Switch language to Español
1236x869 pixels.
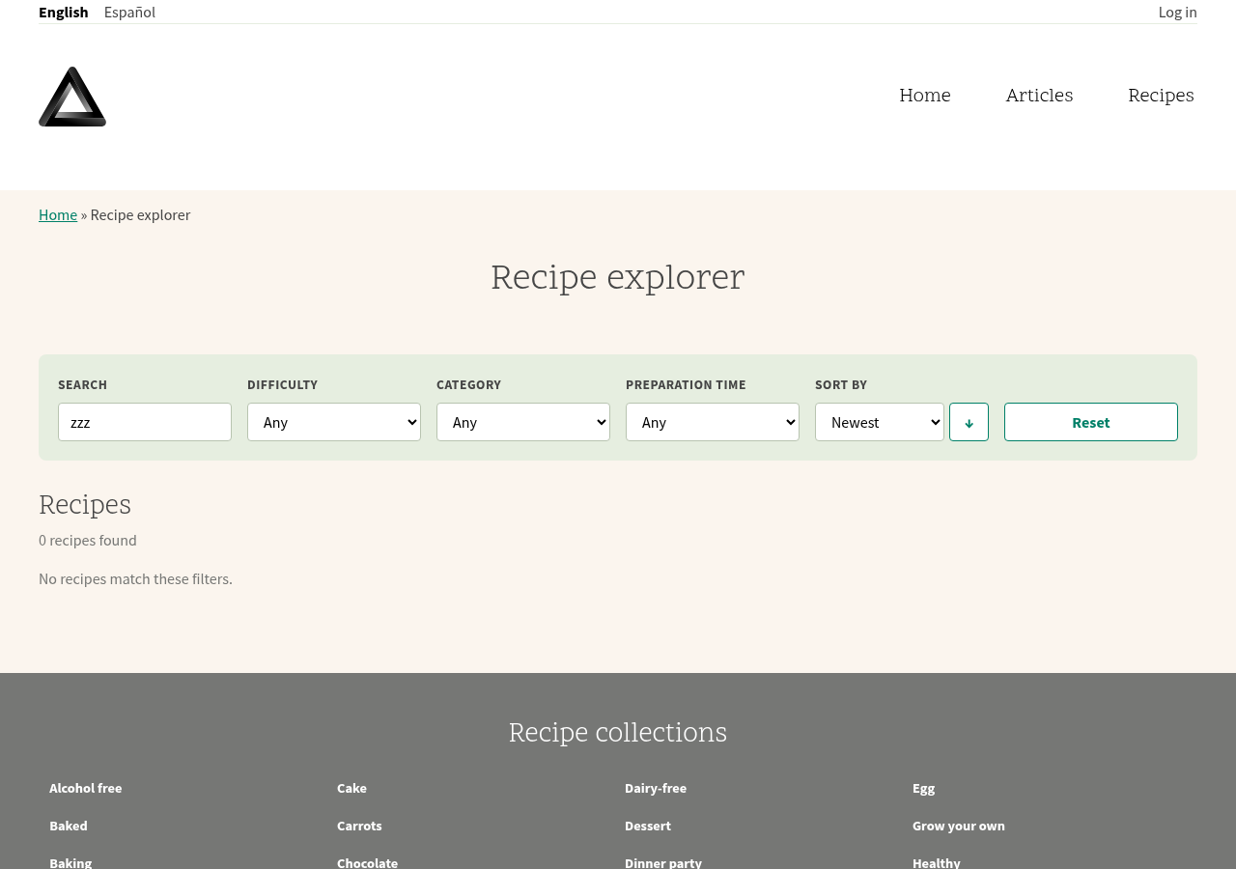pyautogui.click(x=129, y=12)
